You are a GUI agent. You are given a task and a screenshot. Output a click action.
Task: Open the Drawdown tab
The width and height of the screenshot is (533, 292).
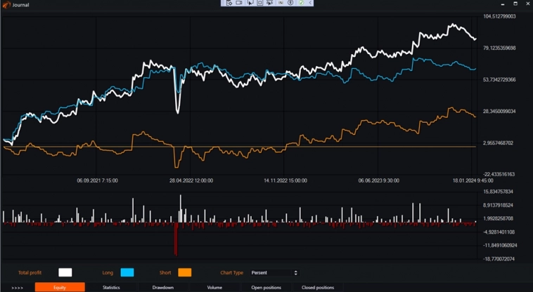[x=163, y=287]
